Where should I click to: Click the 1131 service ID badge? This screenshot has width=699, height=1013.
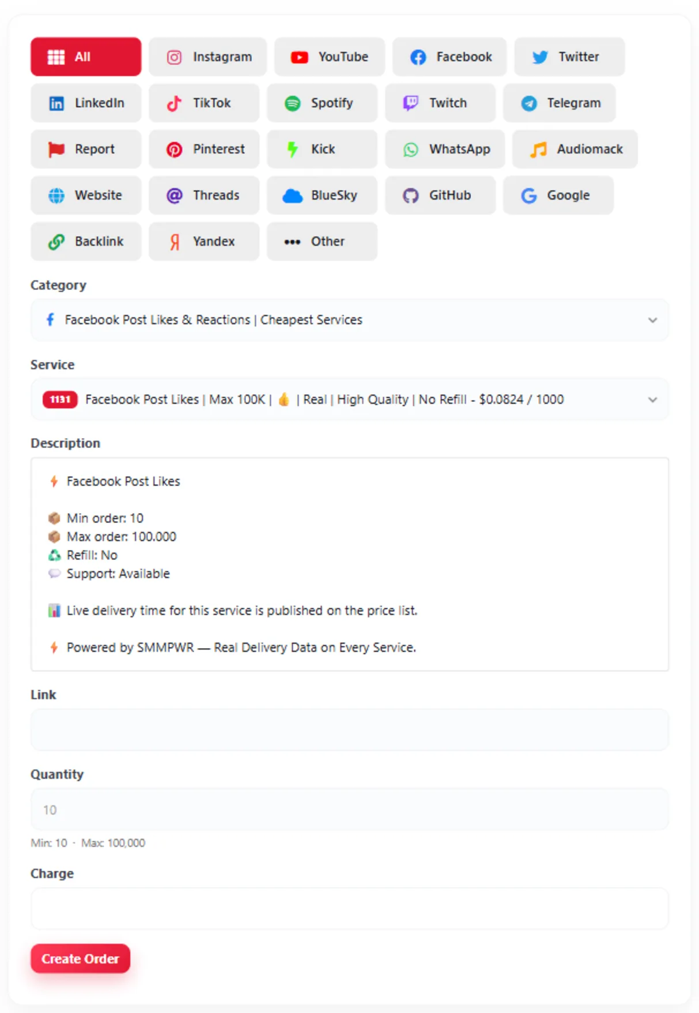click(60, 400)
